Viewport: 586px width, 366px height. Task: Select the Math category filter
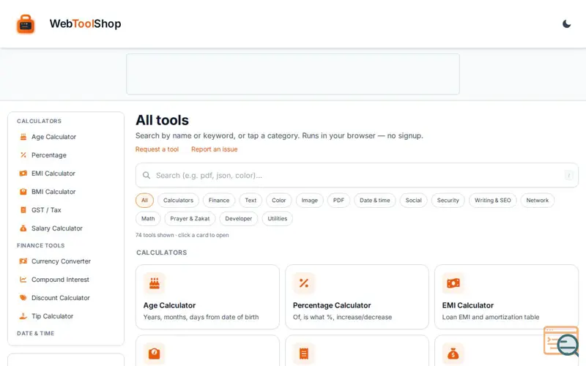(x=148, y=218)
